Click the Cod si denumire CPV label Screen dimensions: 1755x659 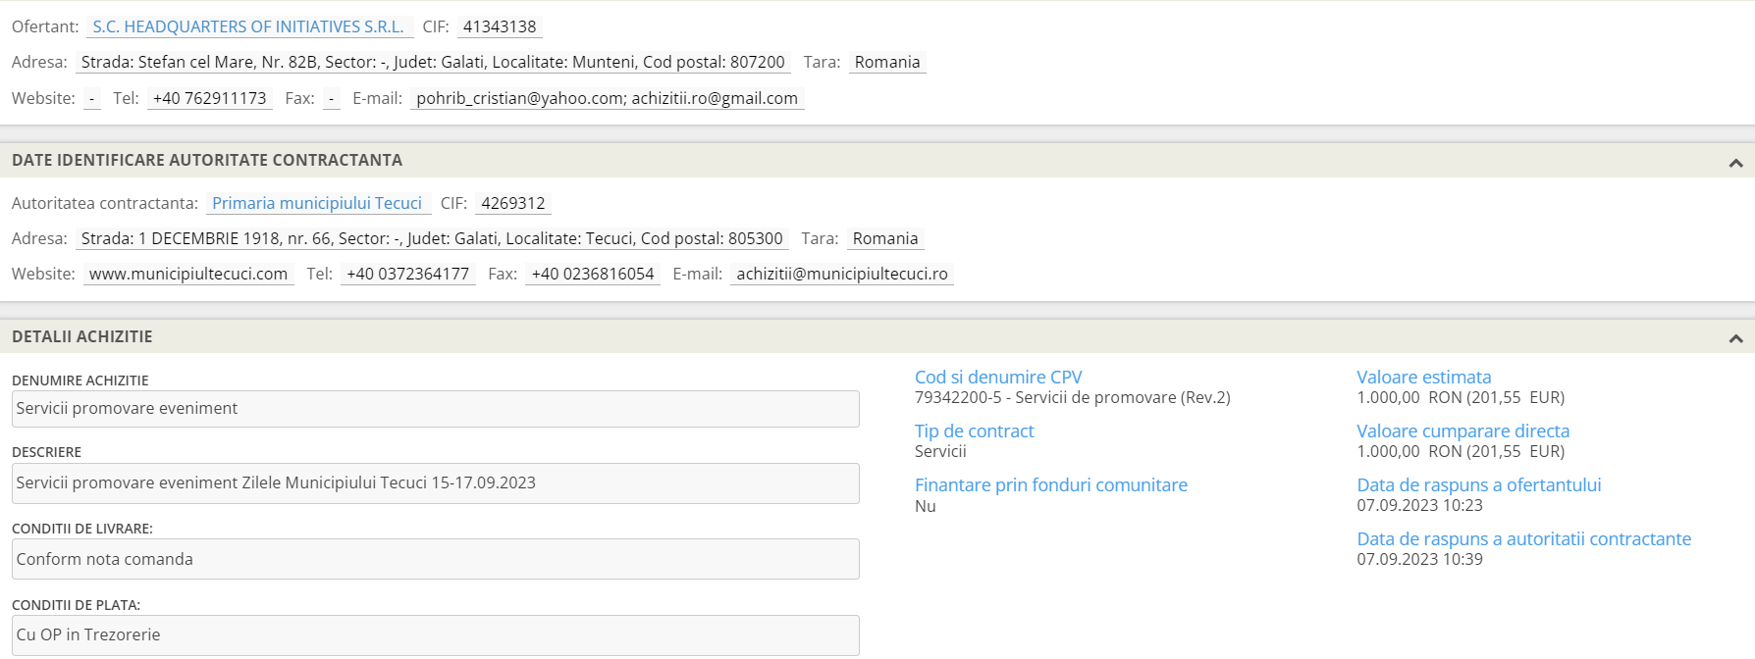point(997,378)
